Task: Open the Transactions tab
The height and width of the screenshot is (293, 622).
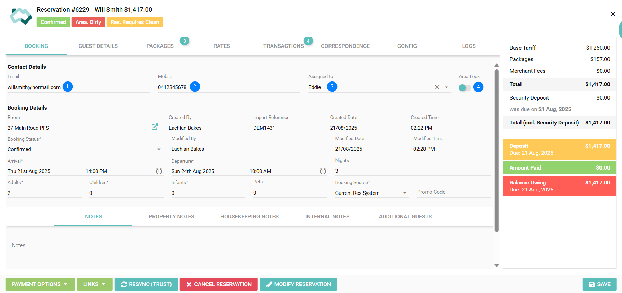Action: (283, 46)
